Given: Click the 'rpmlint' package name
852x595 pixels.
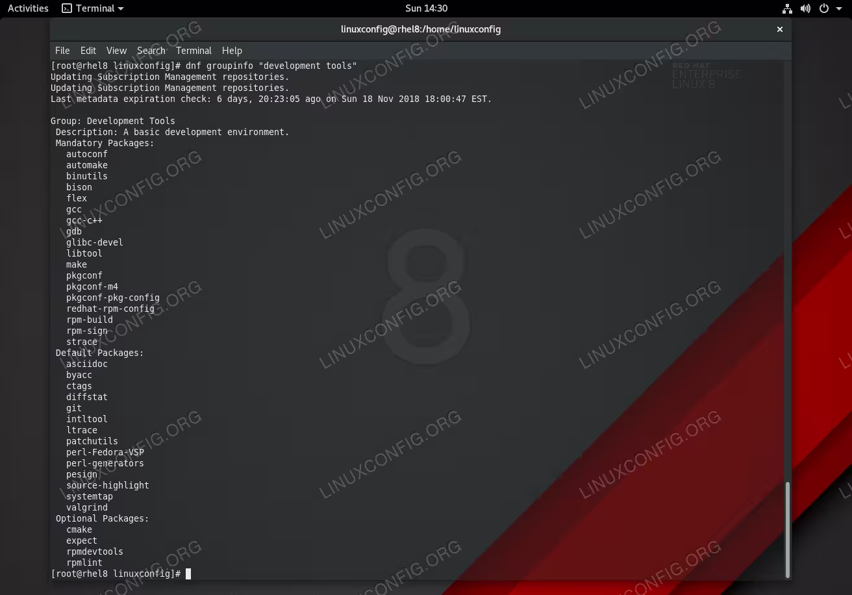Looking at the screenshot, I should 84,563.
